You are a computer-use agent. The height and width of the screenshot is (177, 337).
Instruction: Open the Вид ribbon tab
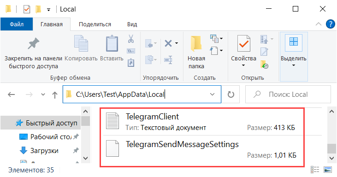pyautogui.click(x=132, y=24)
